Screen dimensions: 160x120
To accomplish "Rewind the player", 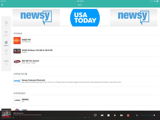I will coord(102,115).
